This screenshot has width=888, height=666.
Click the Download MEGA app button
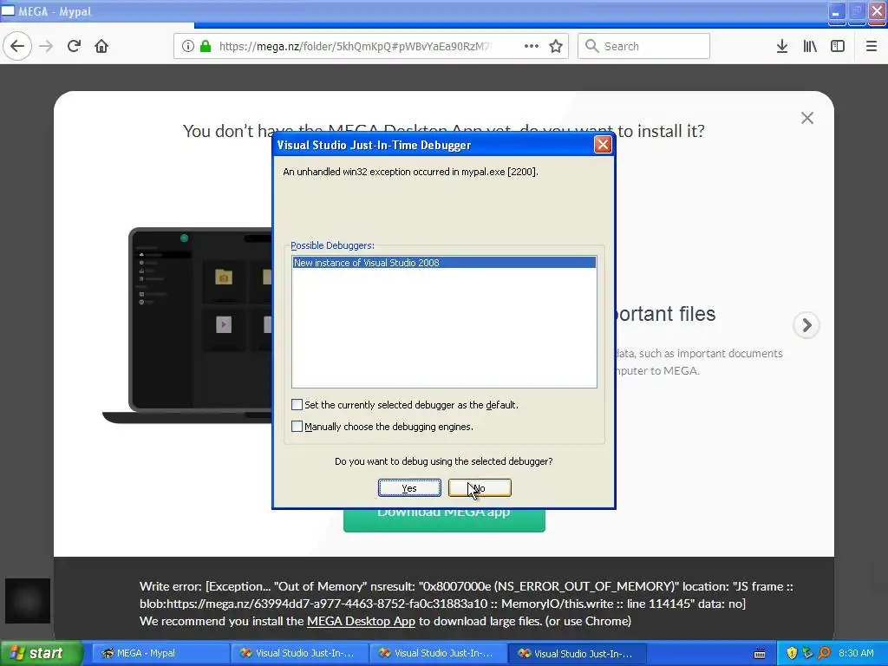[444, 520]
